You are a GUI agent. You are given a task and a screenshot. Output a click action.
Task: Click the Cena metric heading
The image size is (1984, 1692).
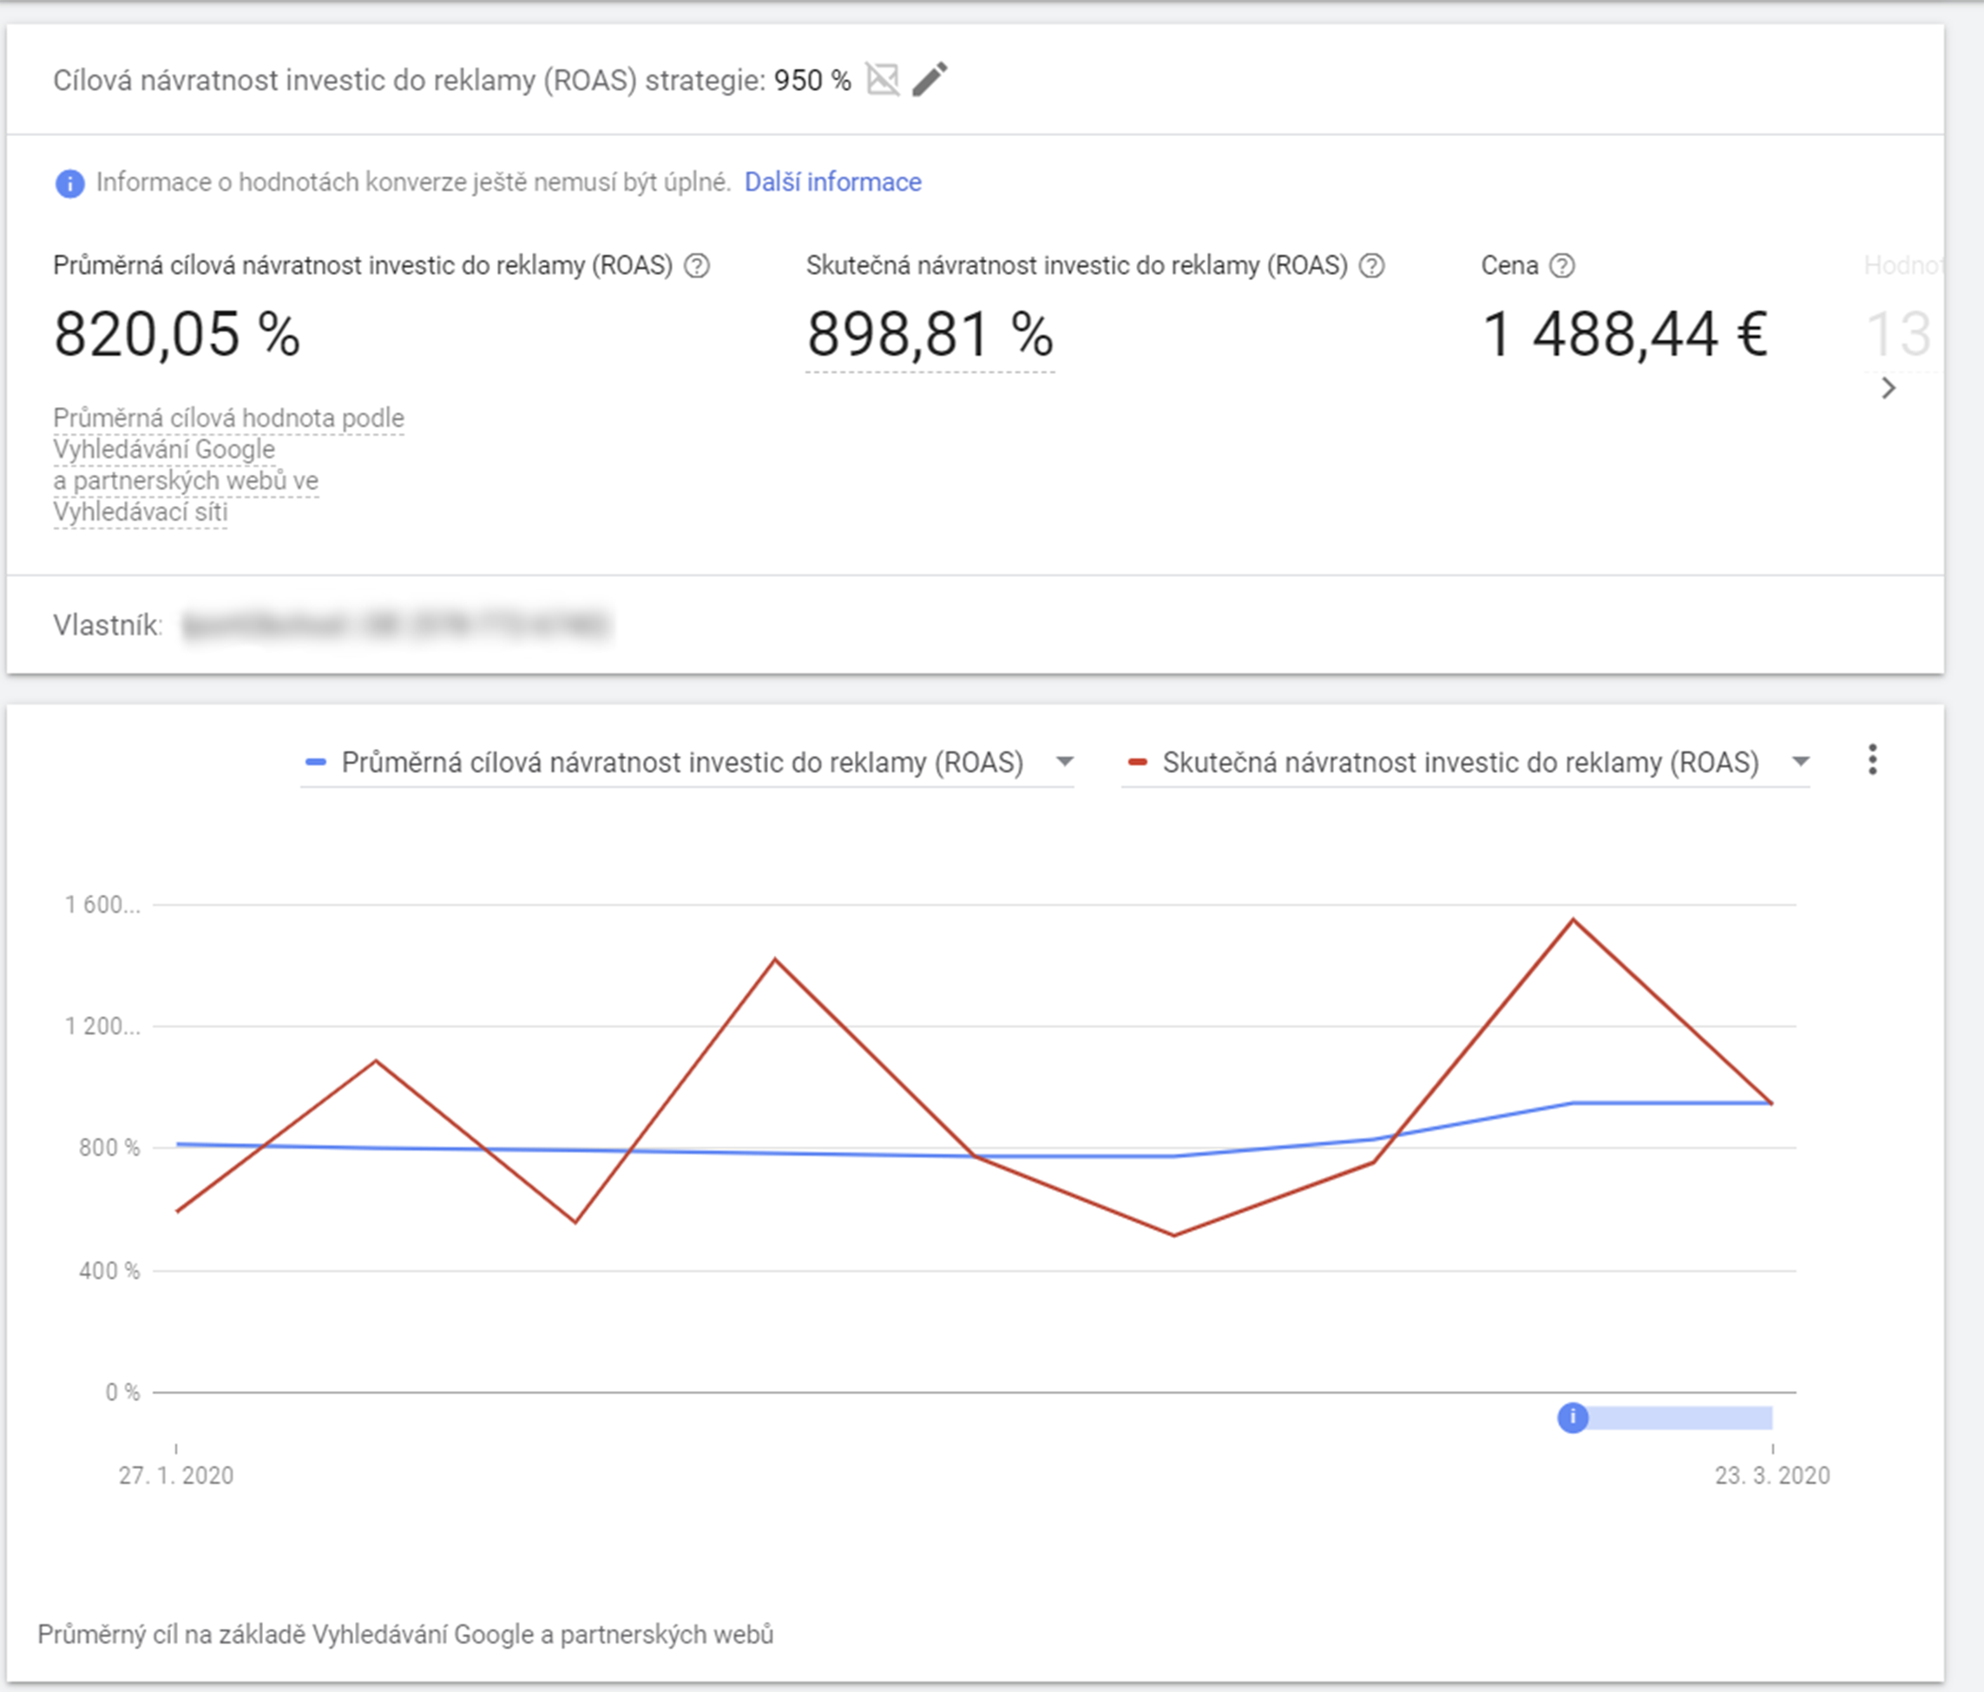tap(1510, 266)
